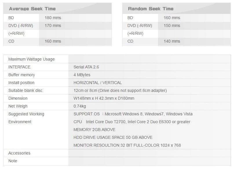Click the HORIZONTAL / VERTICAL install position text
The image size is (234, 171).
pyautogui.click(x=98, y=83)
